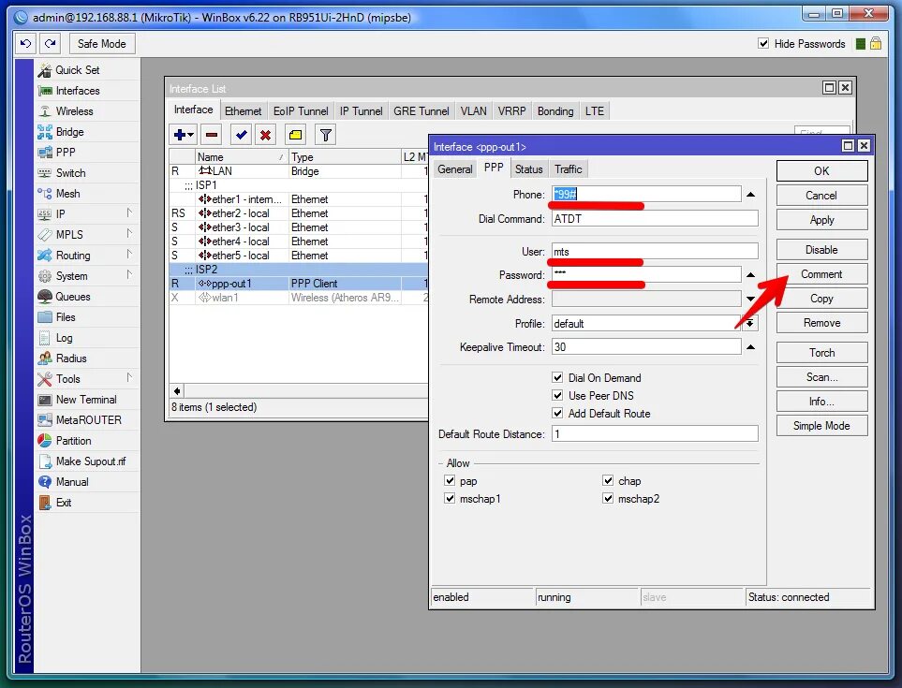Toggle the Hide Passwords checkbox

point(763,43)
